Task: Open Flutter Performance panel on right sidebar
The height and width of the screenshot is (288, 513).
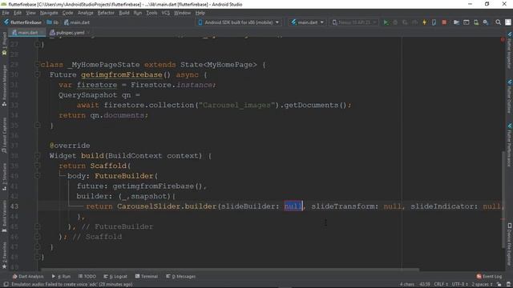Action: click(510, 145)
